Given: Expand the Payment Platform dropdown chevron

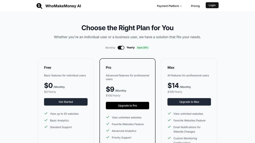Looking at the screenshot, I should tap(181, 6).
